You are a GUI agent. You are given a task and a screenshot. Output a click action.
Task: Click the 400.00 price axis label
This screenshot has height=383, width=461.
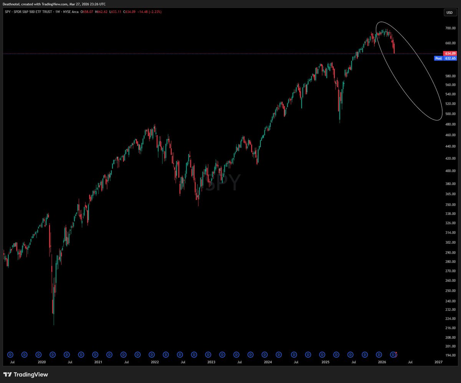tap(450, 171)
